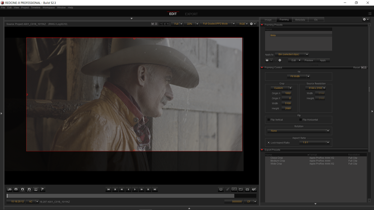Image resolution: width=374 pixels, height=210 pixels.
Task: Click the Preview button in Framing Presets
Action: tap(309, 60)
